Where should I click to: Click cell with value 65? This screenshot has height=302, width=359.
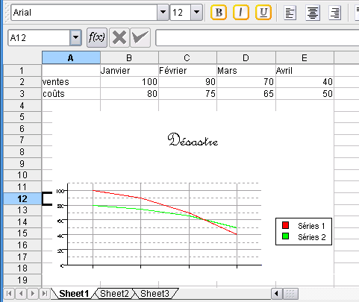pyautogui.click(x=246, y=94)
